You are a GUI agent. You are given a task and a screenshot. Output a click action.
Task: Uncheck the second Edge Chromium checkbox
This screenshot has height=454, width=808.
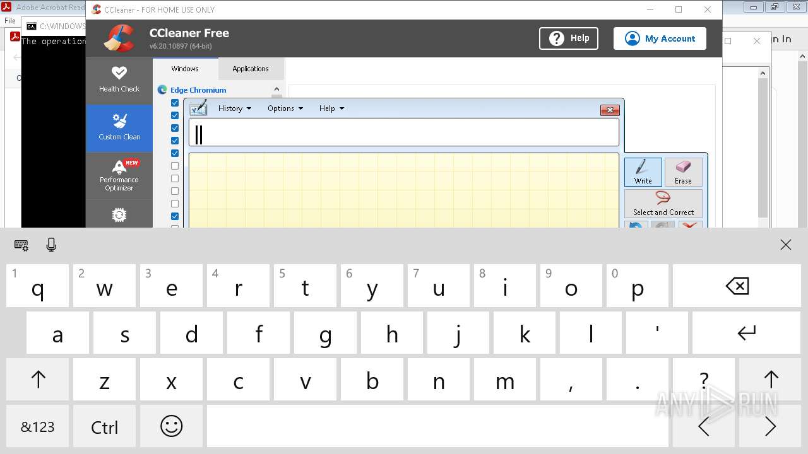click(175, 115)
